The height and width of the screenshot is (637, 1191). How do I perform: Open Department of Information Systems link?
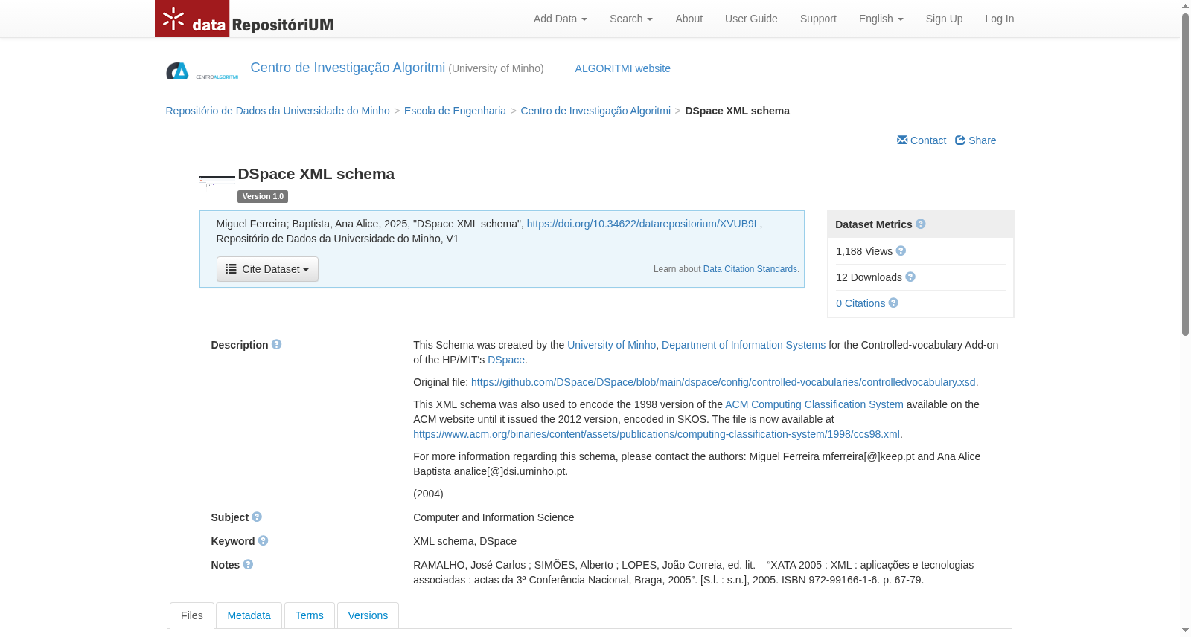744,345
